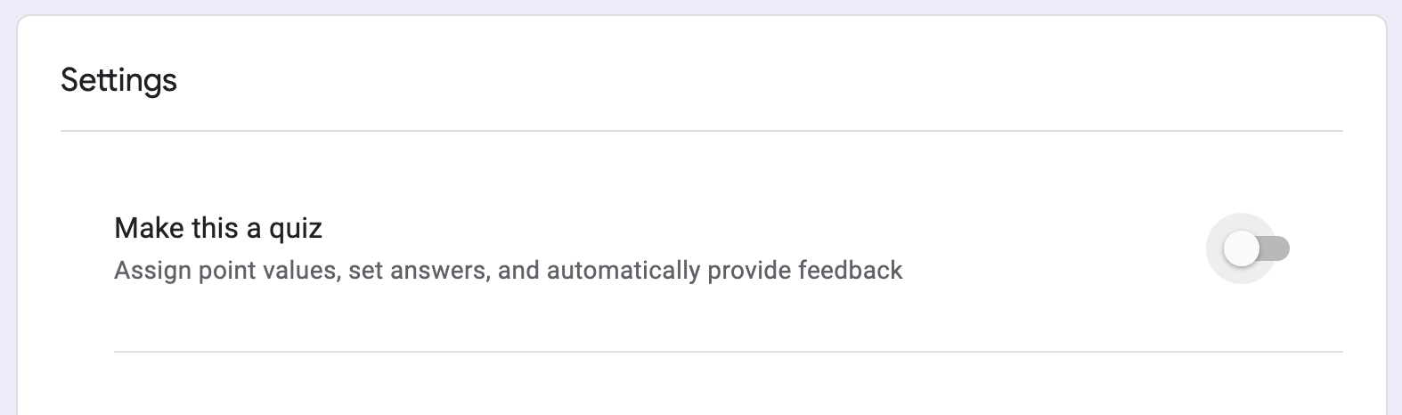1402x415 pixels.
Task: Toggle the Make this a quiz switch
Action: pos(1256,249)
